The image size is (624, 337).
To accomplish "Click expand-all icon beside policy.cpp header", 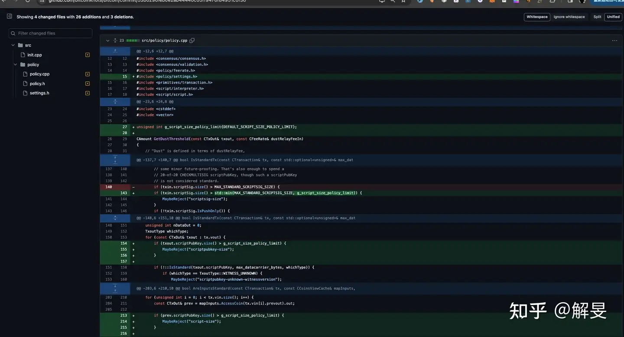I will (115, 40).
